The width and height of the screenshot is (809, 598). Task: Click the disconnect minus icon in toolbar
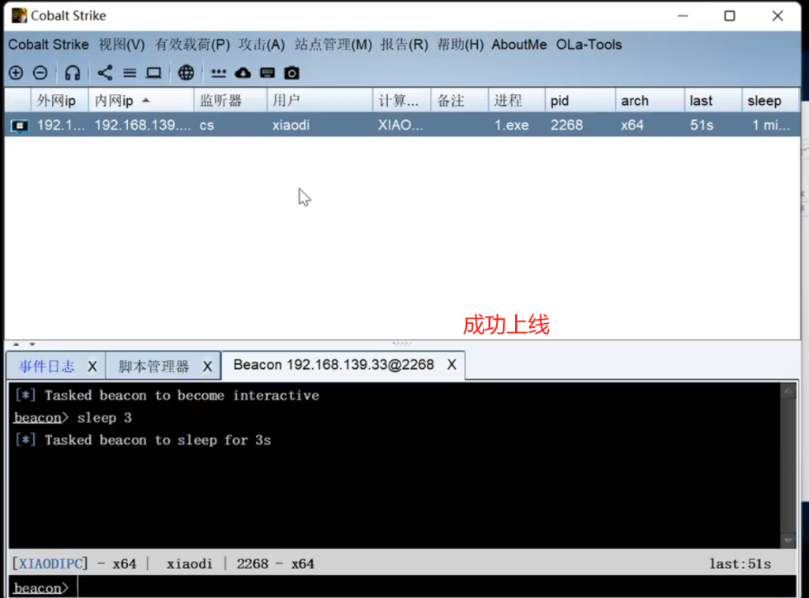pos(40,73)
